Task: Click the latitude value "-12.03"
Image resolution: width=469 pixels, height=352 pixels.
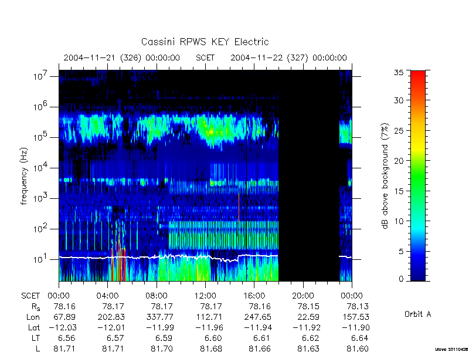Action: [62, 327]
